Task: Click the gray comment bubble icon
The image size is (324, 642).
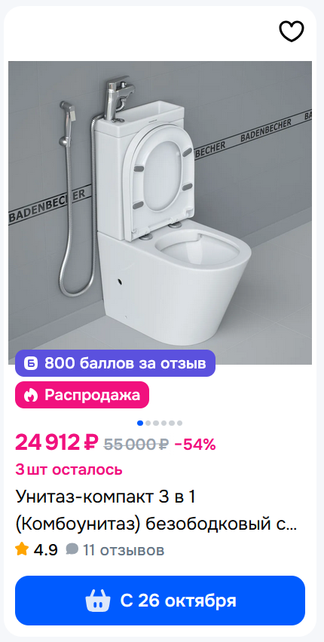Action: (x=72, y=549)
